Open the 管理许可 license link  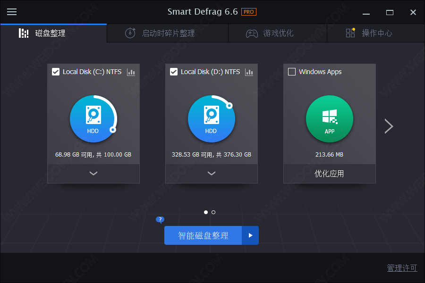(x=402, y=268)
